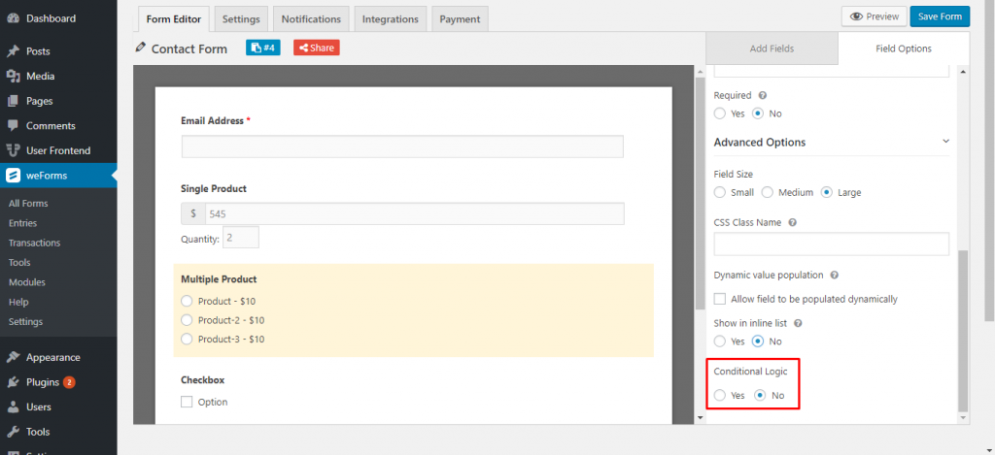995x455 pixels.
Task: Click the Field Options panel scrollbar thumb
Action: (x=963, y=330)
